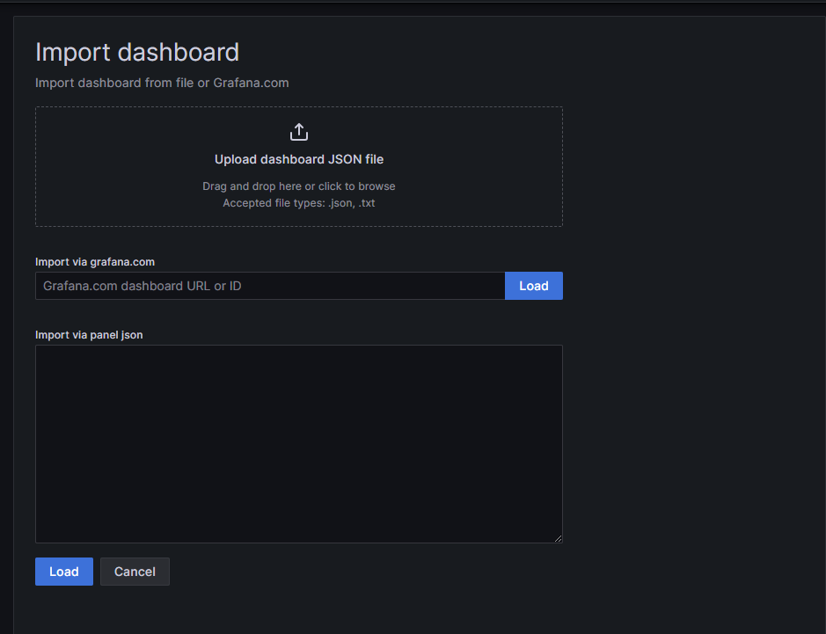
Task: Click the 'Import via panel json' label
Action: [x=89, y=335]
